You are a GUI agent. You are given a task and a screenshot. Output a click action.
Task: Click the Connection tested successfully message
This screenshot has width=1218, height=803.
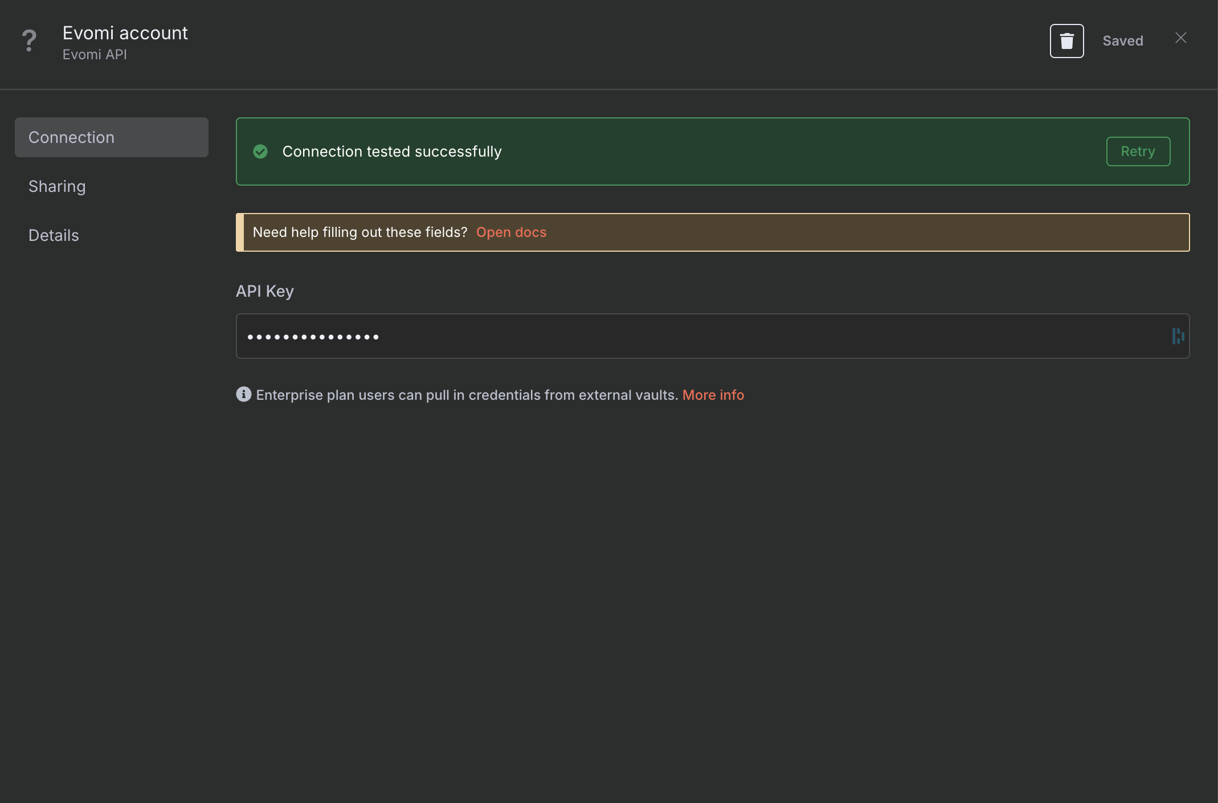tap(392, 151)
